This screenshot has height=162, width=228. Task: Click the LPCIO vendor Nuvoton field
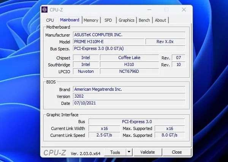pyautogui.click(x=86, y=71)
